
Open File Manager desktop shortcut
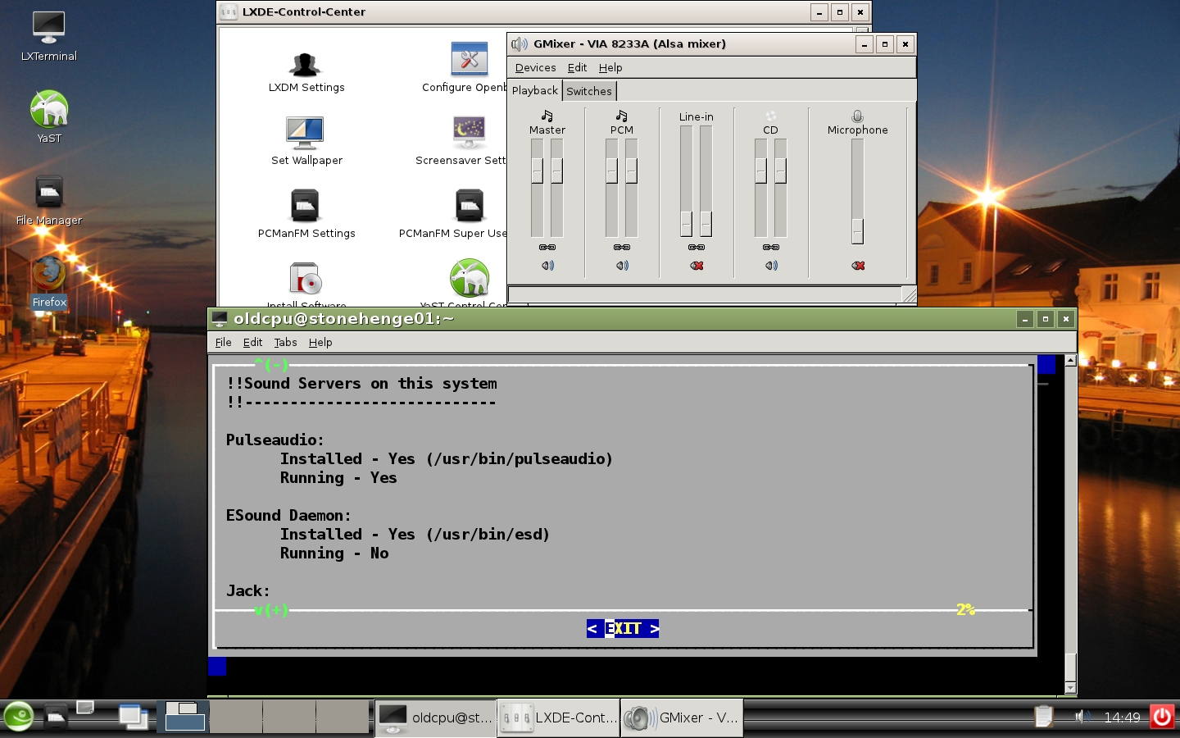(x=49, y=202)
